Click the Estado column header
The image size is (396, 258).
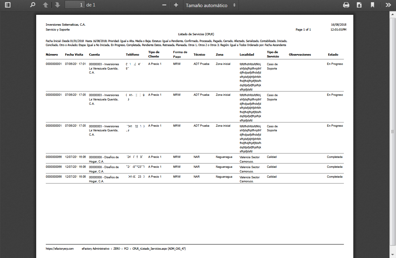pyautogui.click(x=333, y=55)
